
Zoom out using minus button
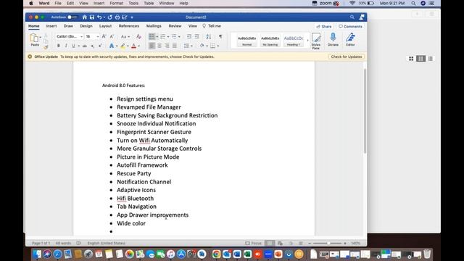310,244
